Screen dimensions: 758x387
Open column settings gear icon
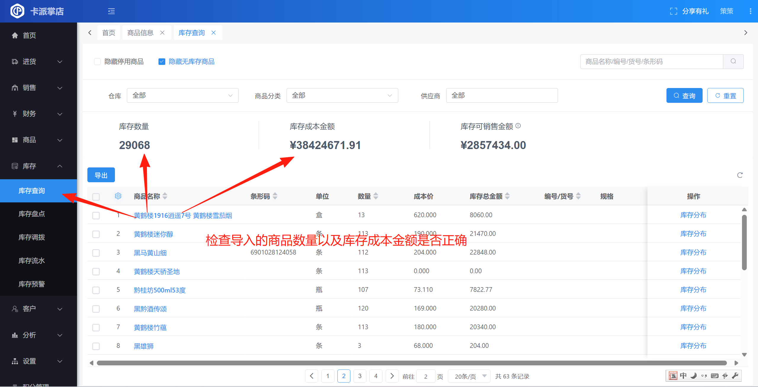[118, 196]
